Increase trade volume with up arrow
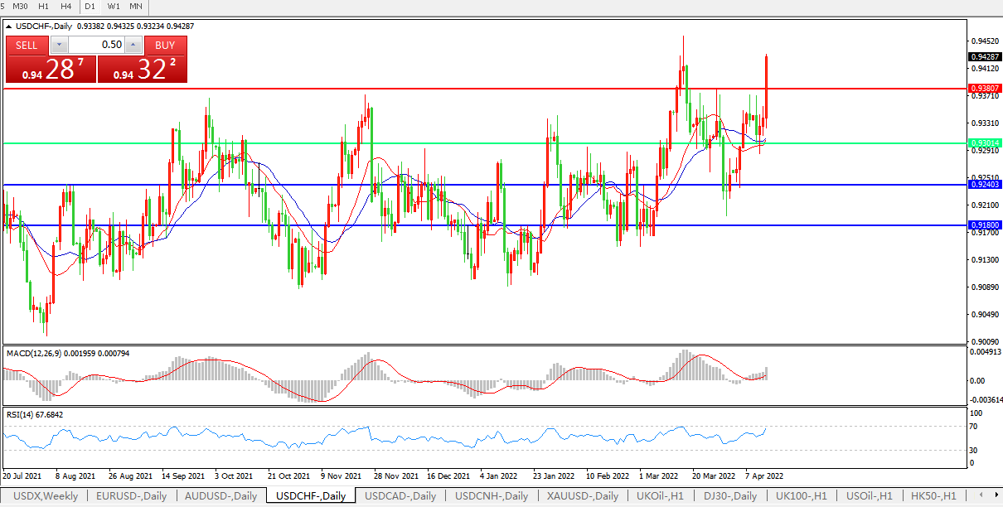 point(133,45)
